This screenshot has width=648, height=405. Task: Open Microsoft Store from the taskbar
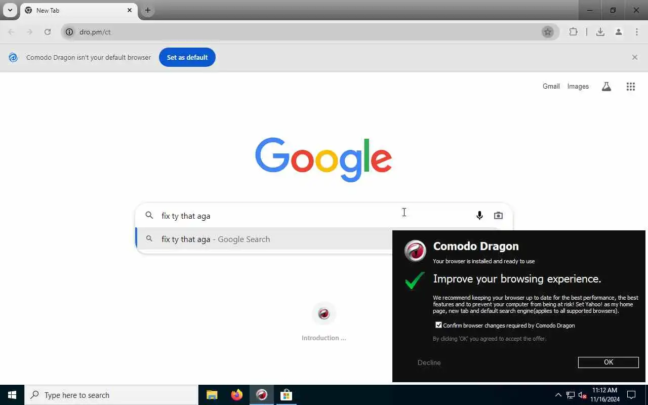(x=286, y=395)
